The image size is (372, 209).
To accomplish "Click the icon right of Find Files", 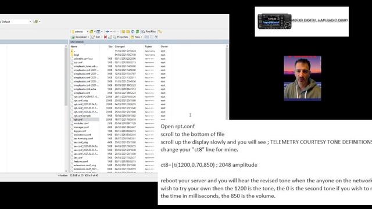I will (160, 31).
